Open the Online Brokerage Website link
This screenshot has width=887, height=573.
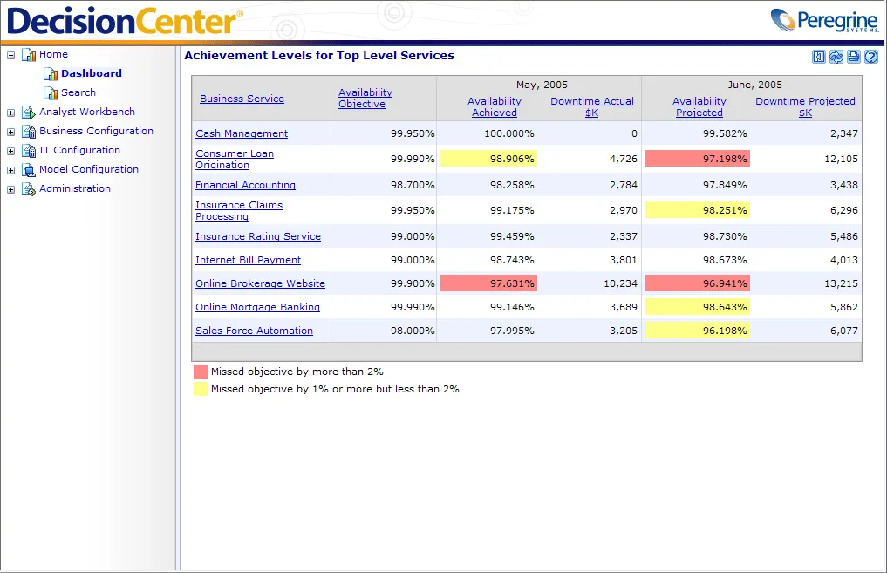260,283
